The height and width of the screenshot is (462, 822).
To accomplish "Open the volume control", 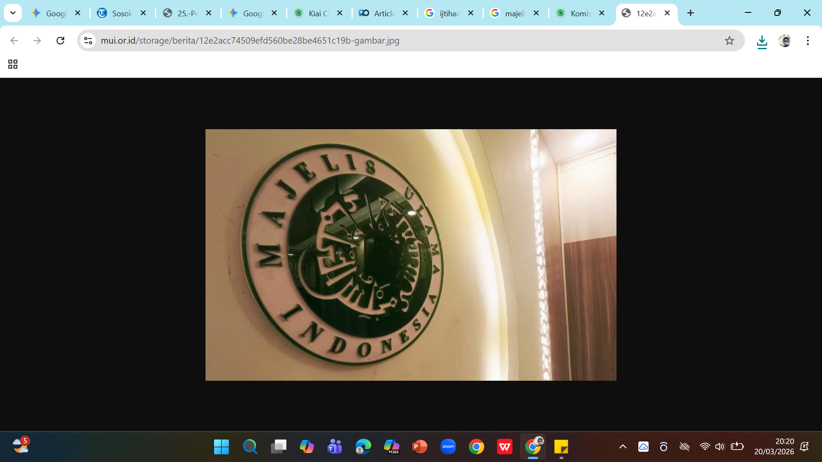I will pos(720,447).
